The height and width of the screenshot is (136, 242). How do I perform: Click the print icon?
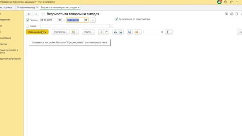pos(115,32)
